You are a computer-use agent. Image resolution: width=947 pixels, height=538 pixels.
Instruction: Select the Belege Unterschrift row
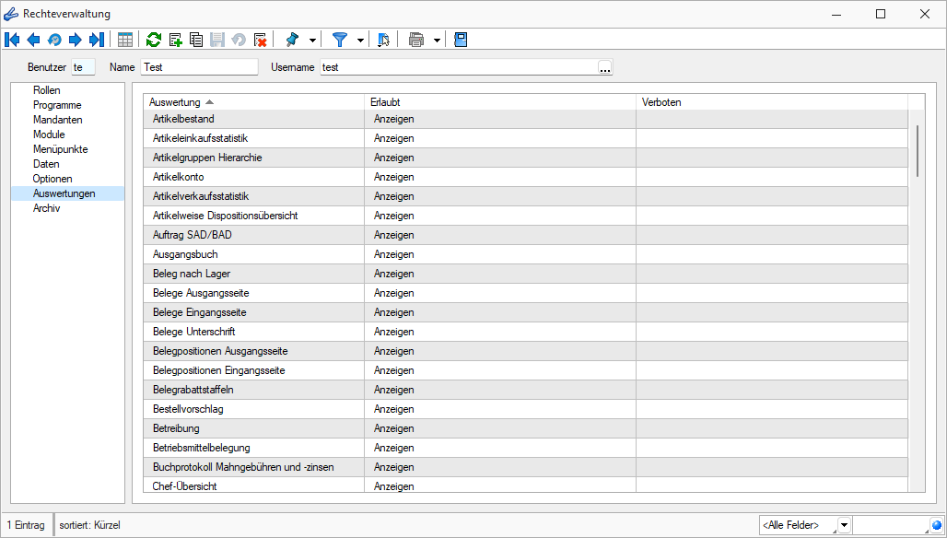(x=525, y=332)
